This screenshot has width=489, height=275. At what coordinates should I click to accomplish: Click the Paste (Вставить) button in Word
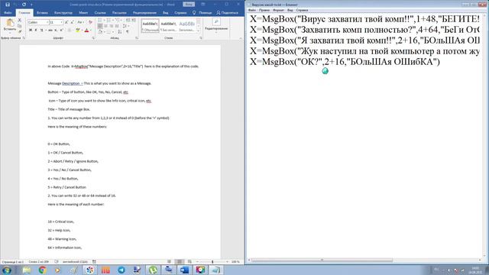[x=10, y=25]
